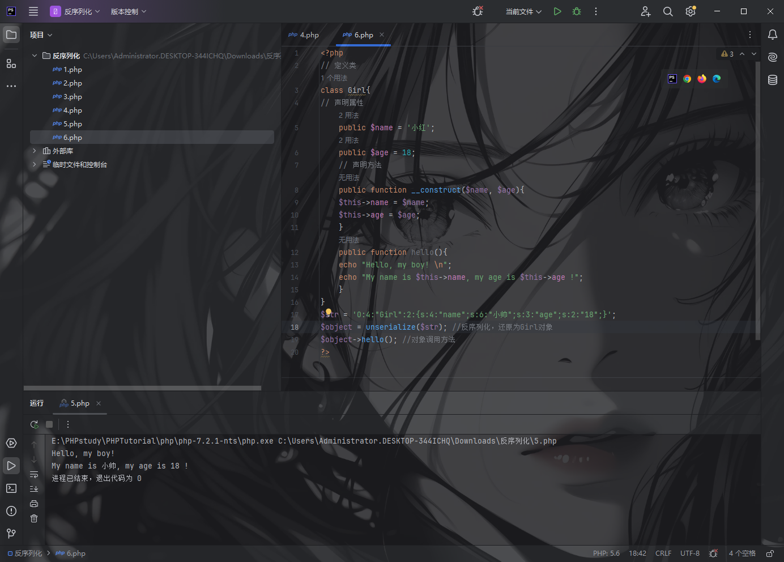Open the 项目 view options dropdown

(41, 35)
